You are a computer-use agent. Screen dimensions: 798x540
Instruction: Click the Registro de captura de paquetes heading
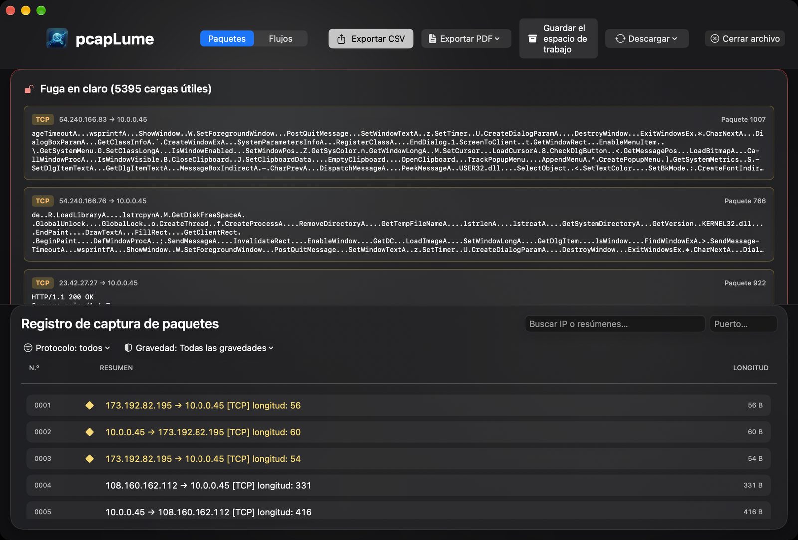(120, 324)
